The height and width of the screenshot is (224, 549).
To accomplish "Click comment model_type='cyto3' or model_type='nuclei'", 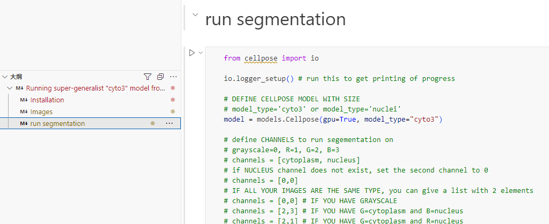I will (x=313, y=109).
